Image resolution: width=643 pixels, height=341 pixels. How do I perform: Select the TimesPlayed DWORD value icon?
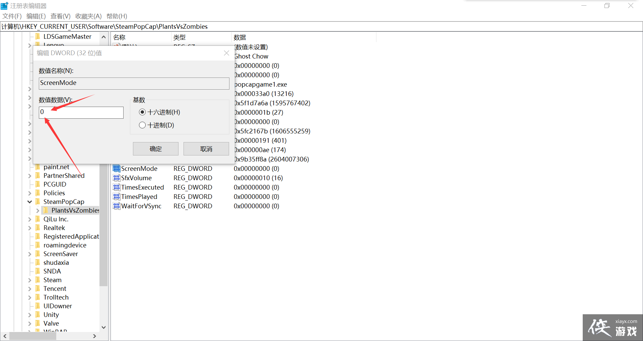(116, 197)
